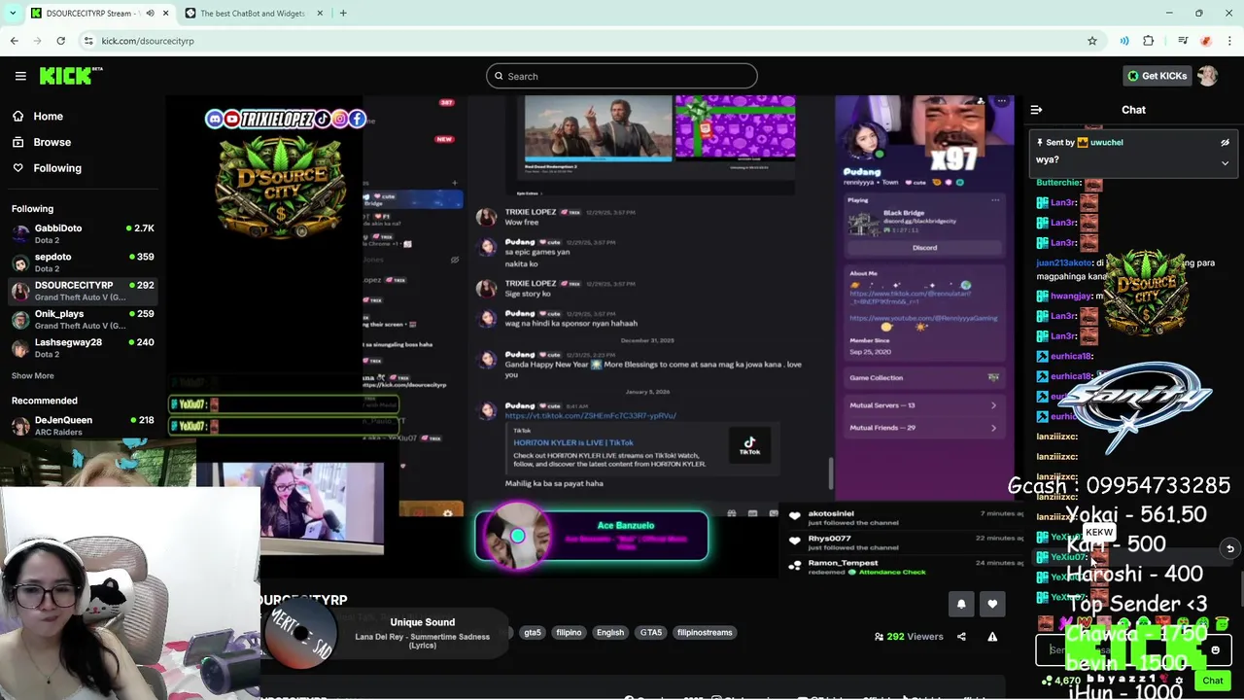Collapse the chat panel with arrow icon
1244x700 pixels.
coord(1036,110)
